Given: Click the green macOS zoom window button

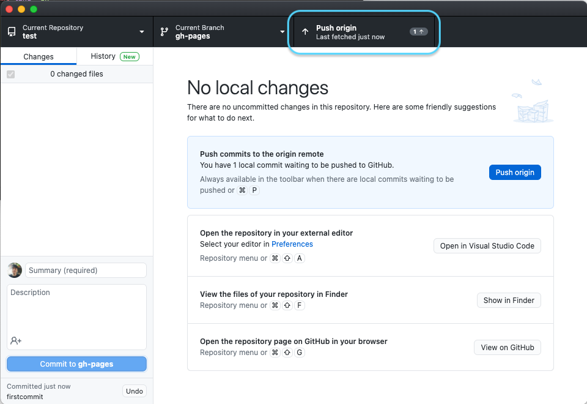Looking at the screenshot, I should point(34,9).
